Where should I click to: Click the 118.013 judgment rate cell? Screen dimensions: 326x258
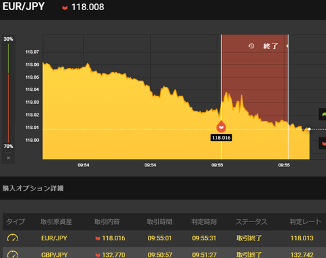click(x=302, y=238)
